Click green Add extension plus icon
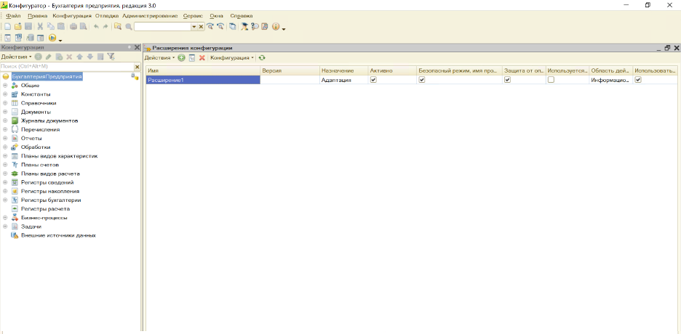Image resolution: width=681 pixels, height=334 pixels. coord(182,57)
